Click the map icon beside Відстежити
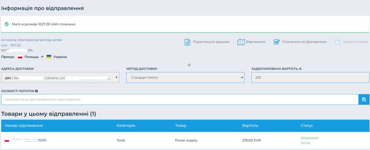Image resolution: width=370 pixels, height=150 pixels. point(241,42)
